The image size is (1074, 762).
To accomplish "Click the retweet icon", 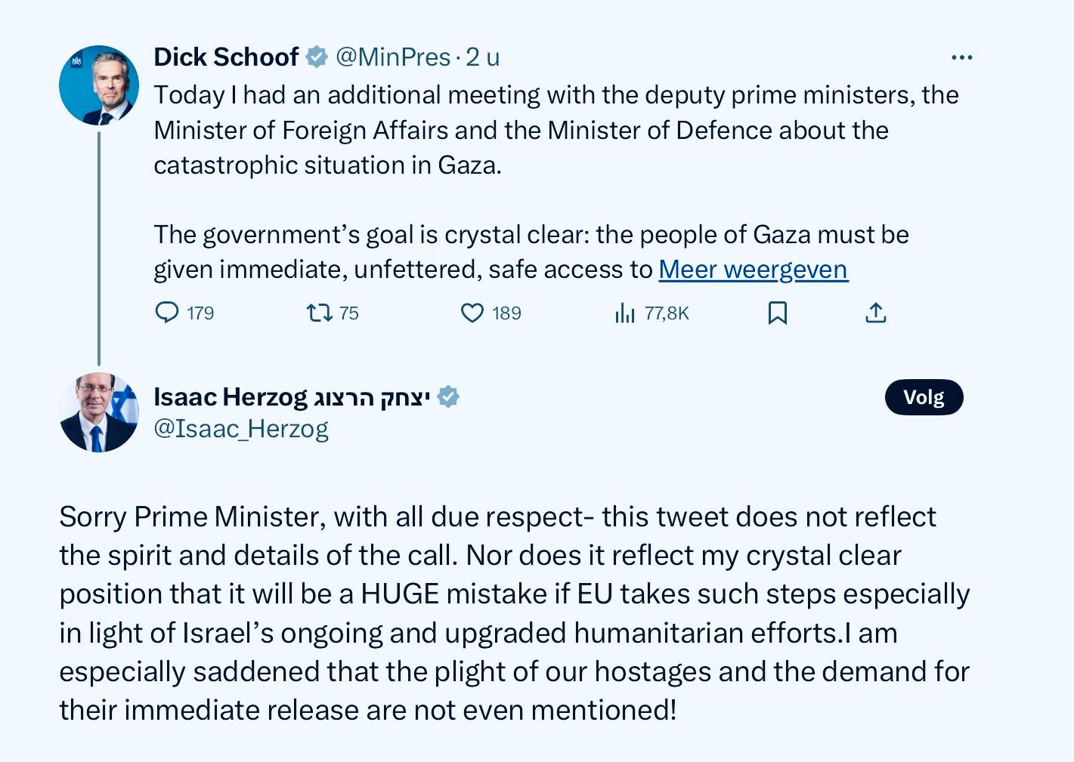I will tap(319, 312).
